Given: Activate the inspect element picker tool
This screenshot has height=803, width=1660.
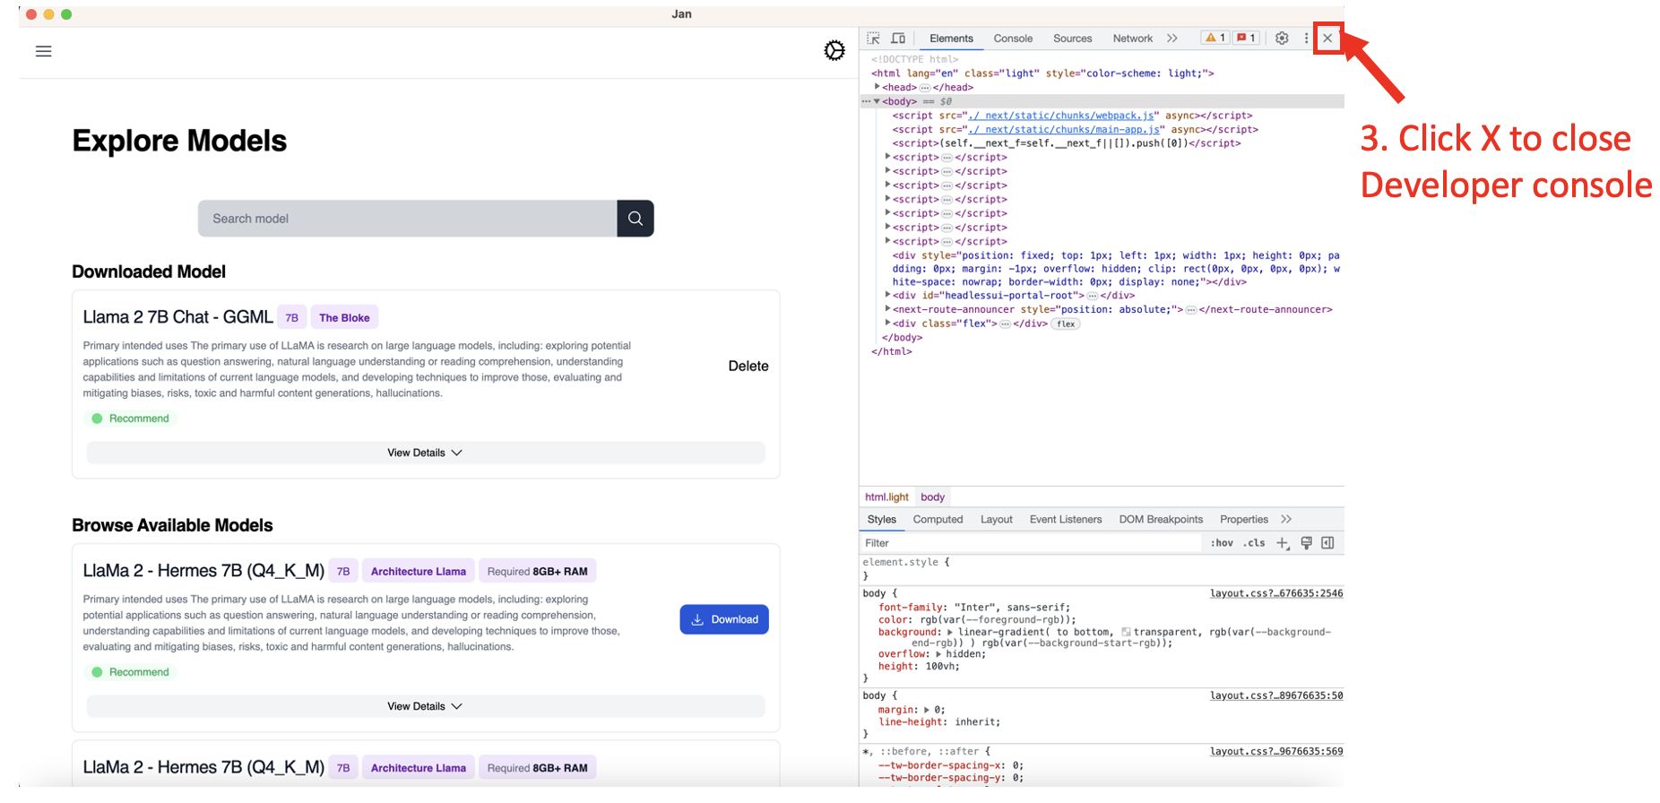Looking at the screenshot, I should click(873, 39).
